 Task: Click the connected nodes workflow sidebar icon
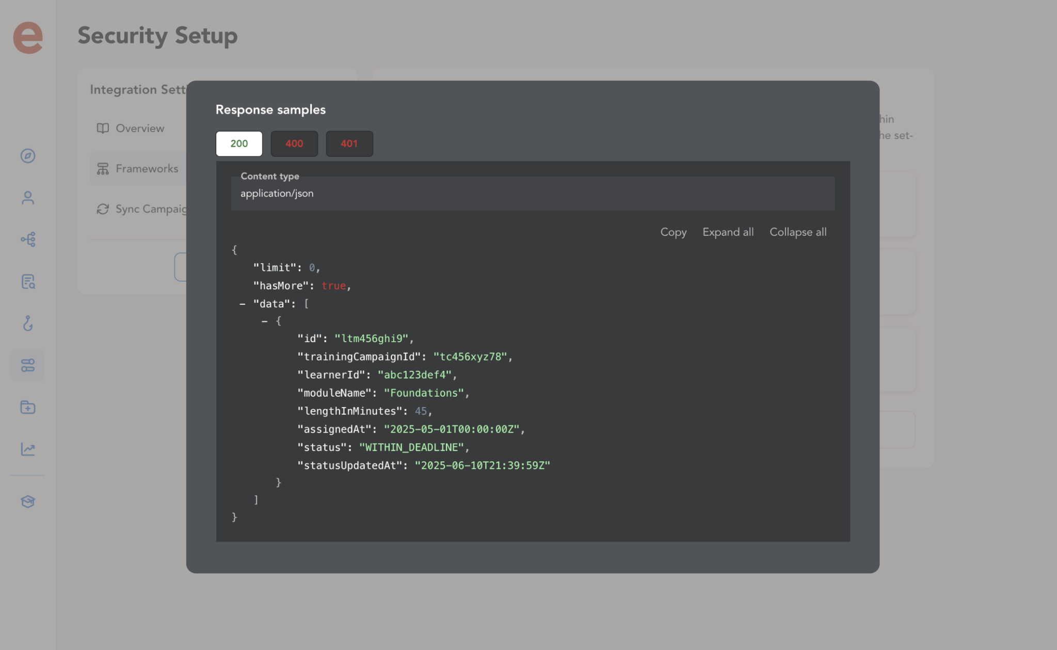28,239
